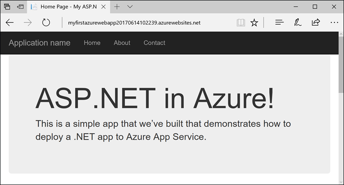344x185 pixels.
Task: Click the azurewebsites.net address bar
Action: 134,23
